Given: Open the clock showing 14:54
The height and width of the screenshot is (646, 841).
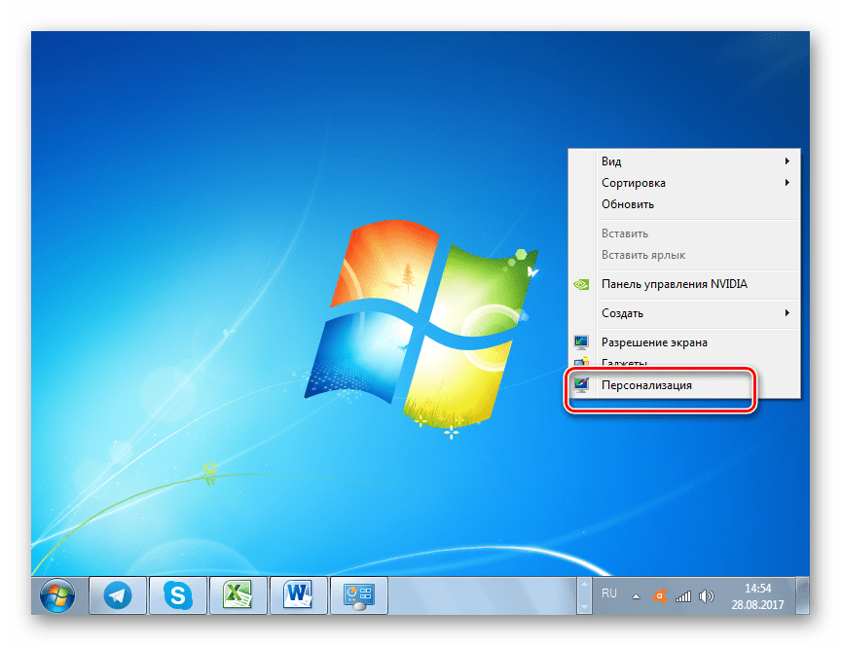Looking at the screenshot, I should (x=757, y=595).
